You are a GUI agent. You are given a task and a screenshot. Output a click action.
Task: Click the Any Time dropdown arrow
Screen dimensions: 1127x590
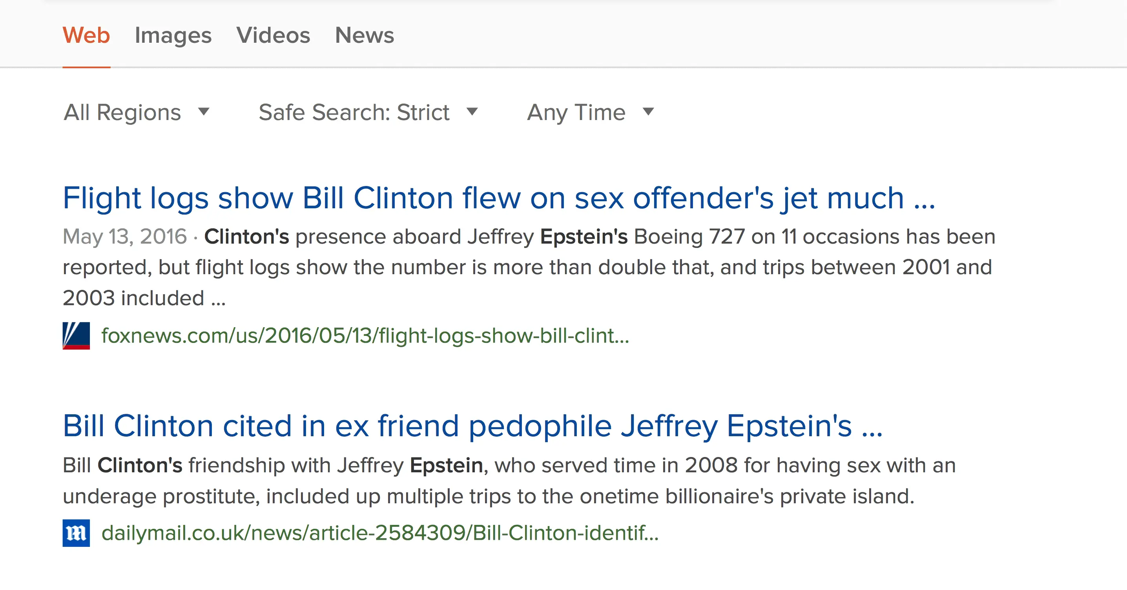[x=648, y=111]
